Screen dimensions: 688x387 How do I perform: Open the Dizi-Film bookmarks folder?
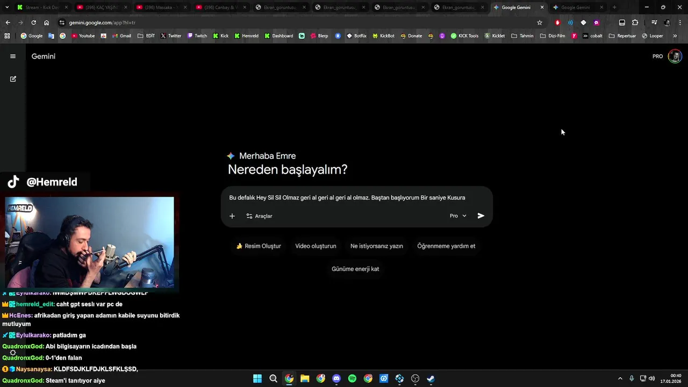[553, 36]
